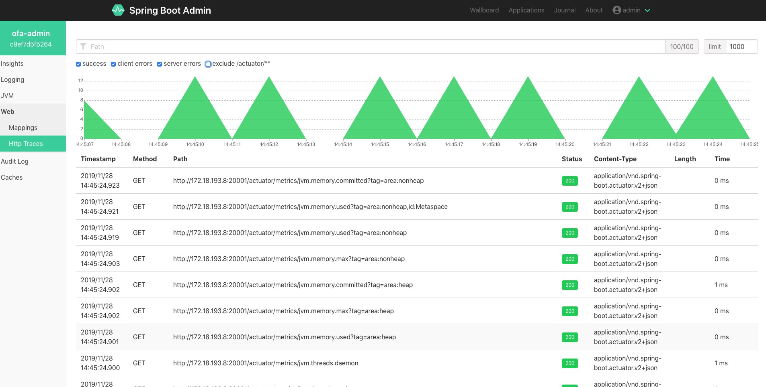The width and height of the screenshot is (766, 387).
Task: Click the ofa-admin instance header
Action: pyautogui.click(x=33, y=38)
